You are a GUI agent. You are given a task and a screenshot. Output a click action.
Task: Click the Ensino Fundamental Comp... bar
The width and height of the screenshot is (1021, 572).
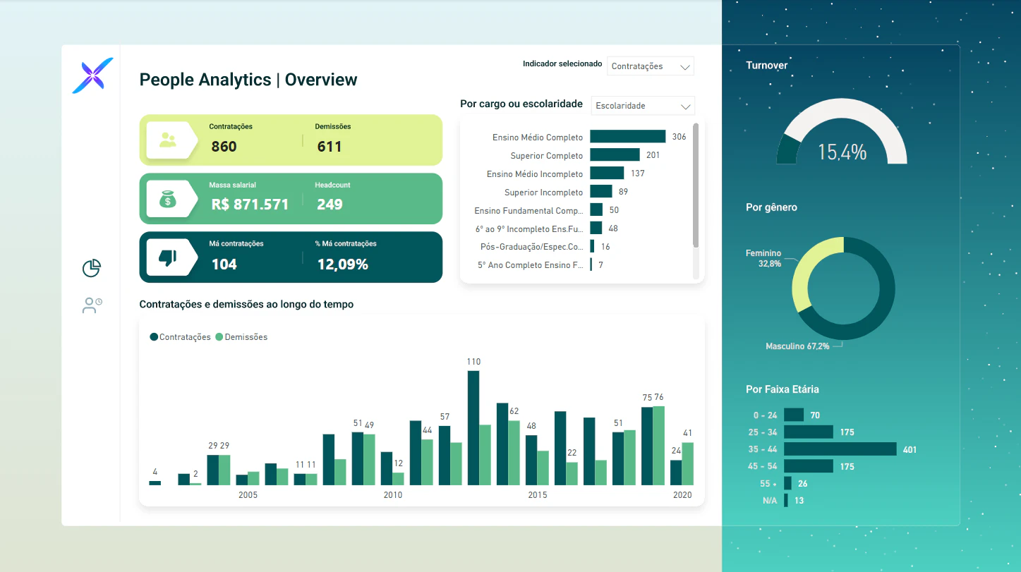(596, 209)
